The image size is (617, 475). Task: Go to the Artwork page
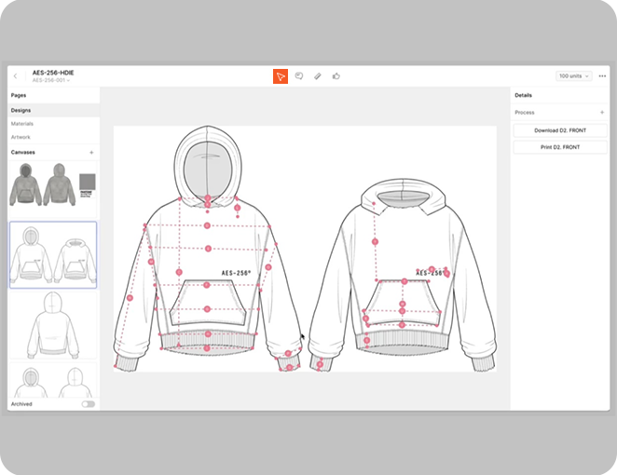pos(21,137)
